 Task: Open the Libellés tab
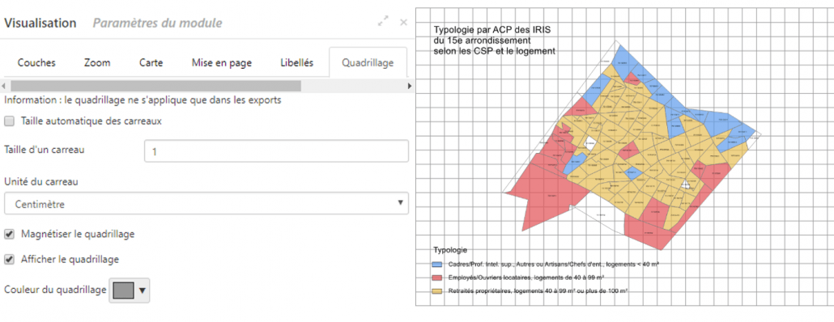pos(297,62)
